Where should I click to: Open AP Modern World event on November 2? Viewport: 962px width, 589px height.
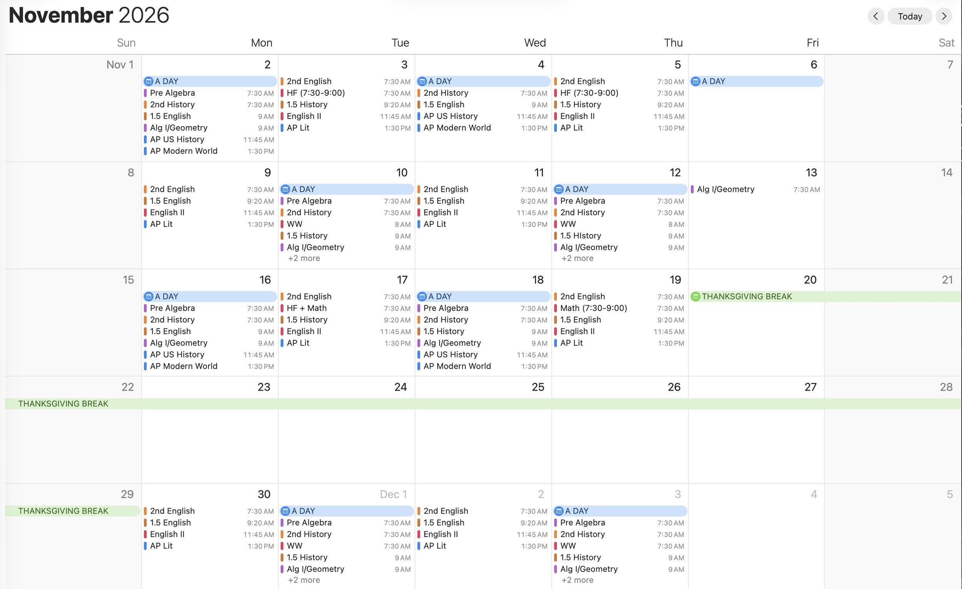[x=209, y=151]
